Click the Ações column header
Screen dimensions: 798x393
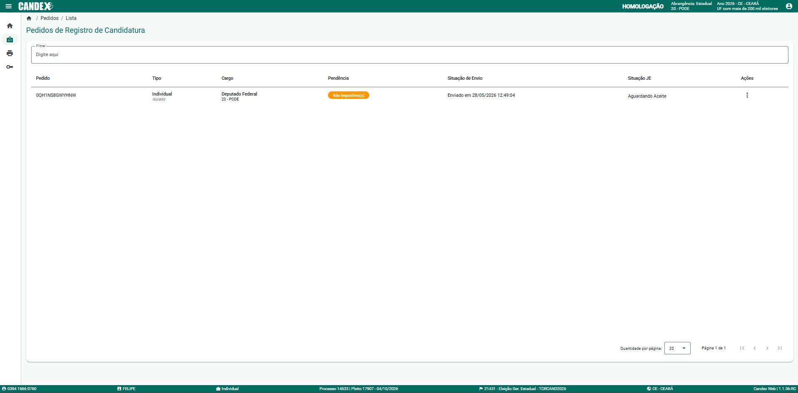pos(747,78)
